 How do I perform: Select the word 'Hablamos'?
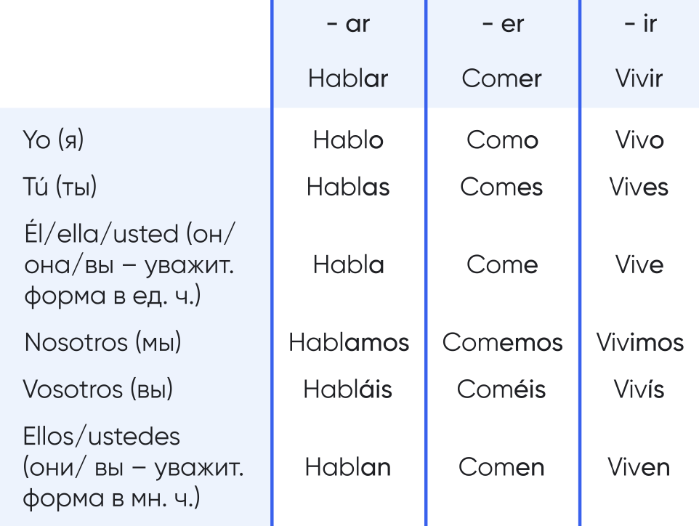[348, 342]
